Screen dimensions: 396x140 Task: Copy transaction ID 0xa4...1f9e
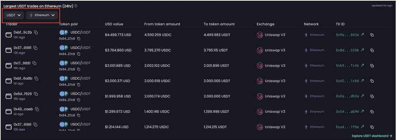tap(372, 127)
